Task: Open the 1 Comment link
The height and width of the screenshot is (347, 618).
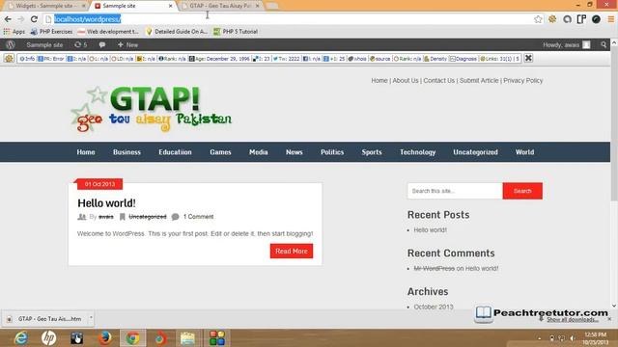Action: pos(198,217)
